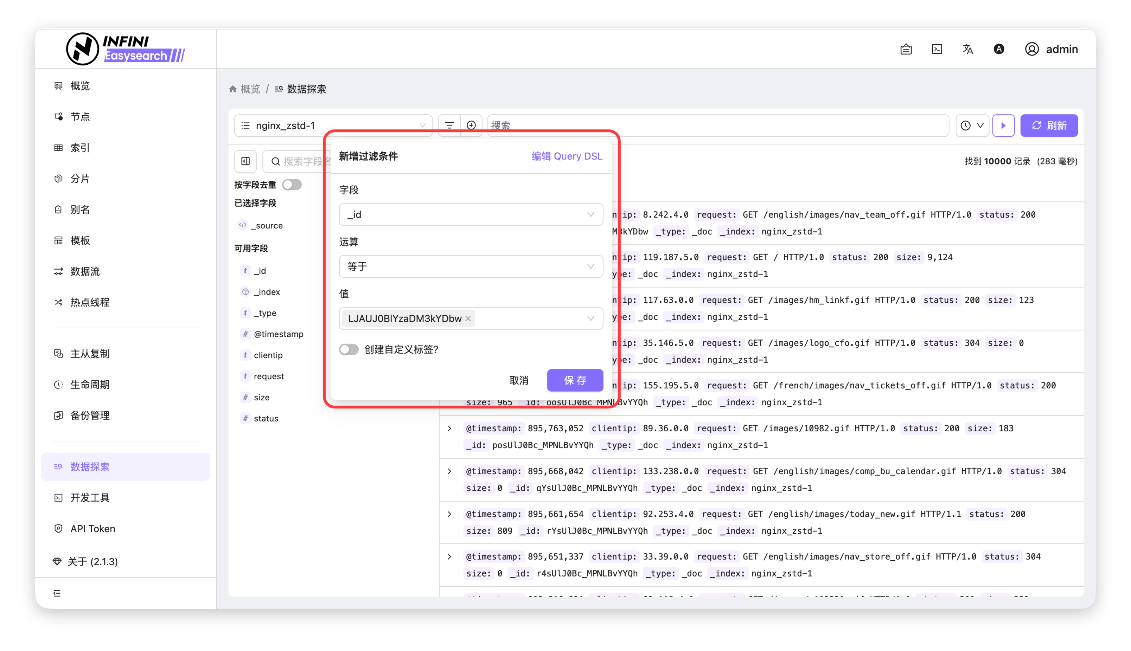
Task: Click the add filter plus icon
Action: 471,125
